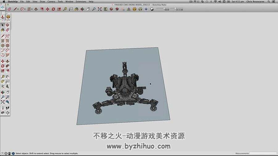The height and width of the screenshot is (156, 278).
Task: Pick Axes tool in left palette
Action: tap(3, 87)
